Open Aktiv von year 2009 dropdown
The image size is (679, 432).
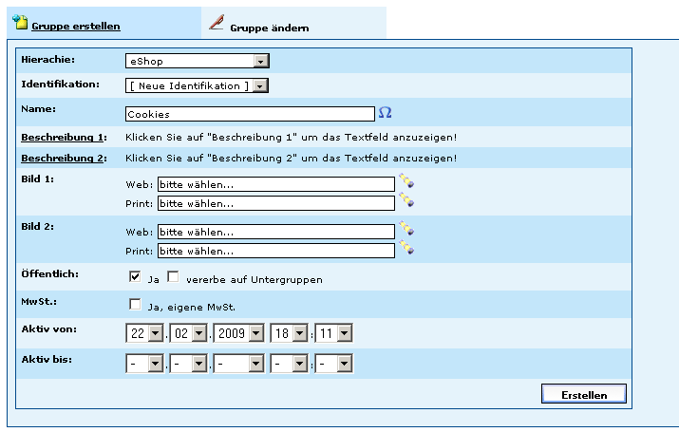[x=238, y=333]
